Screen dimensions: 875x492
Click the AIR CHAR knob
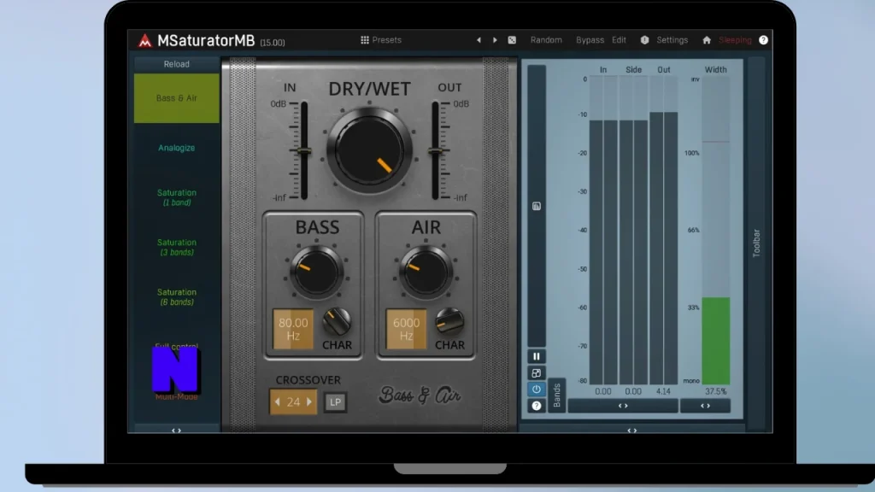pyautogui.click(x=449, y=321)
